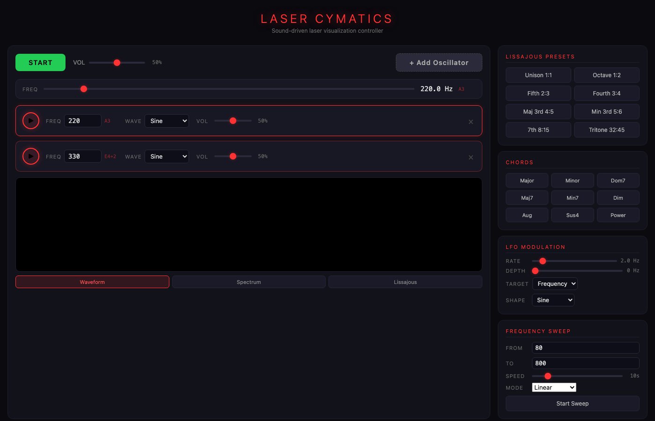Click the sweep Speed slider
The height and width of the screenshot is (421, 655).
(577, 376)
